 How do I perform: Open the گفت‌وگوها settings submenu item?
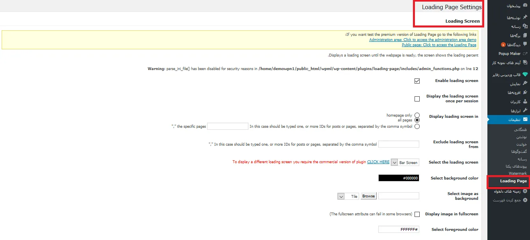519,152
